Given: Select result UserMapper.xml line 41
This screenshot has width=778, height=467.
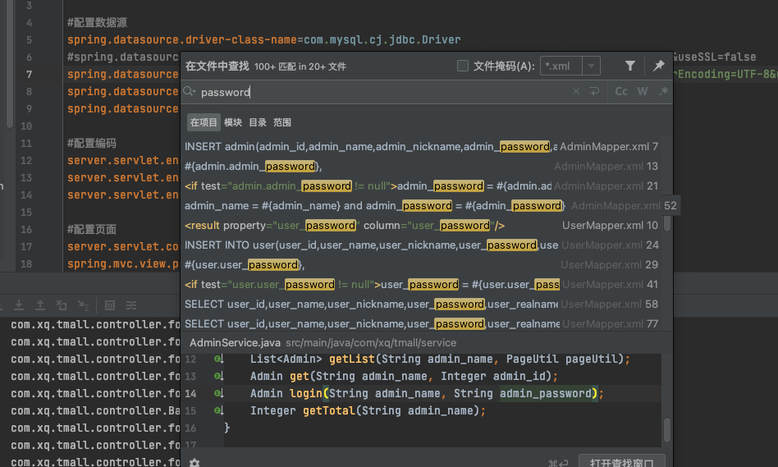Looking at the screenshot, I should (422, 284).
